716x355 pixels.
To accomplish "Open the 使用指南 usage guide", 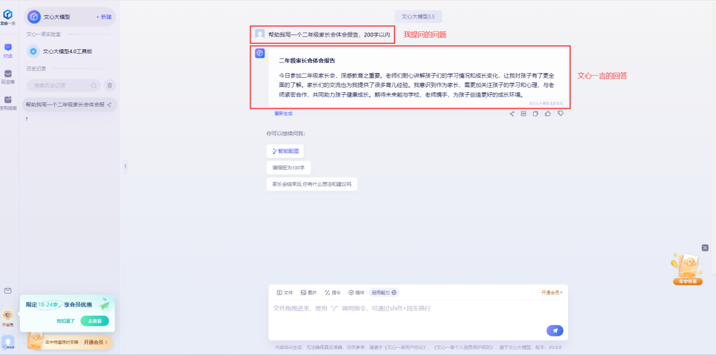I will pos(8,103).
